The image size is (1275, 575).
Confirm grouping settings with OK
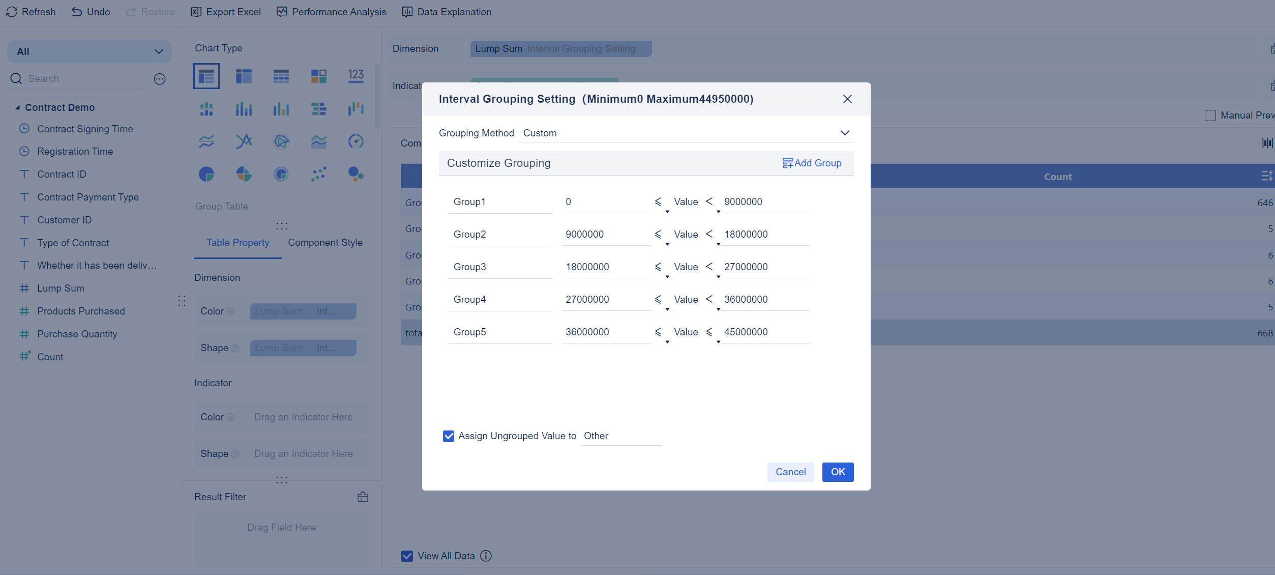pos(837,472)
